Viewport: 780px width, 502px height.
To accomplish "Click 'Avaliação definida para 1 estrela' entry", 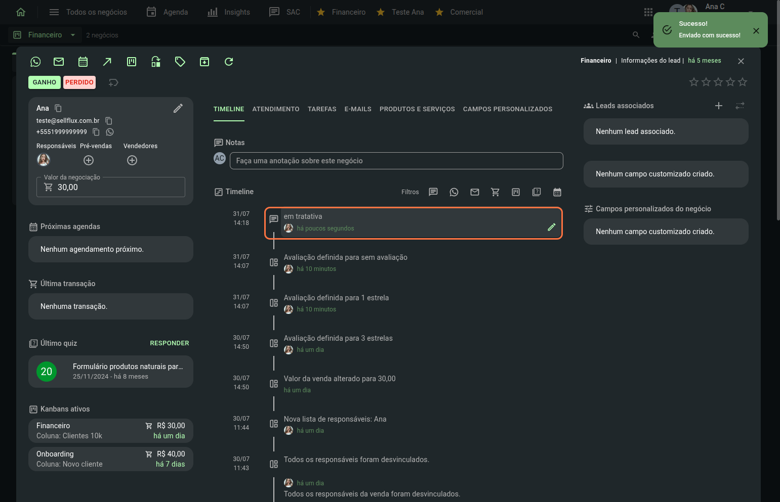I will click(x=336, y=298).
